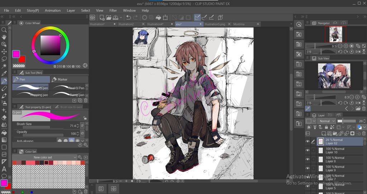
Task: Click the Clip Studio Support help icon
Action: pos(220,17)
